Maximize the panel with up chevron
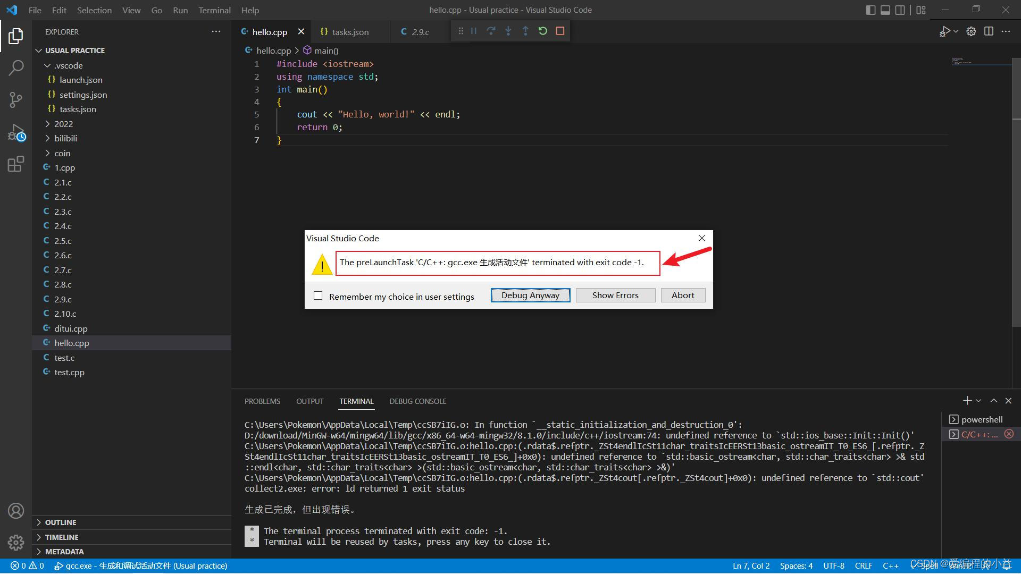The height and width of the screenshot is (574, 1021). (993, 401)
